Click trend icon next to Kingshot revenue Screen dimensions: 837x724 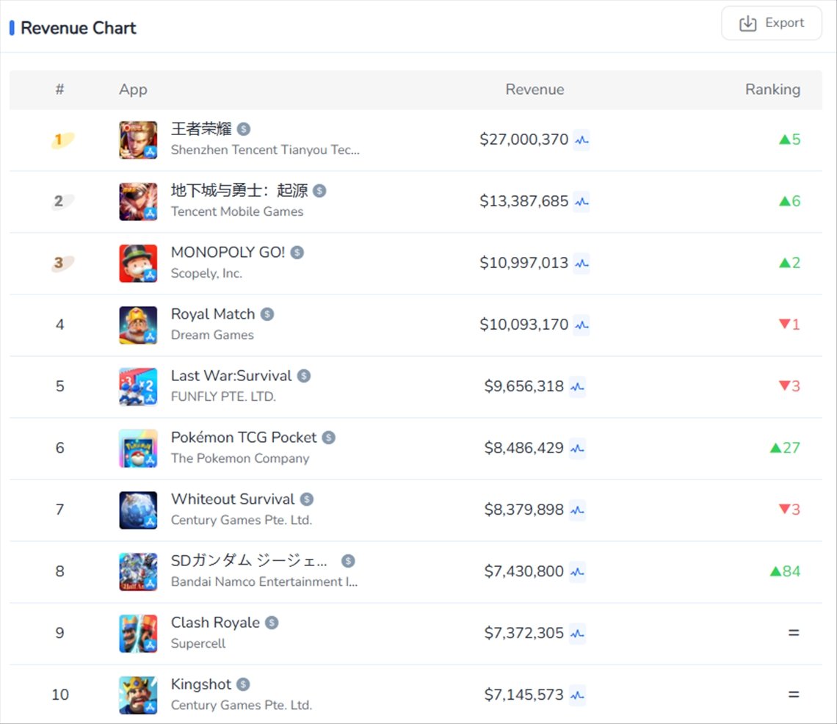577,695
